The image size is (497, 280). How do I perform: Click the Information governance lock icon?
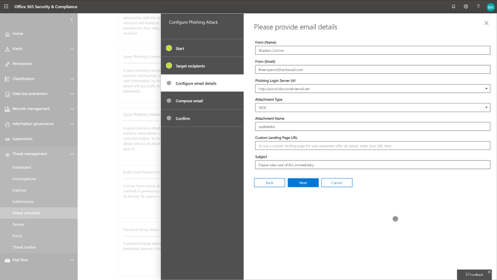tap(7, 124)
